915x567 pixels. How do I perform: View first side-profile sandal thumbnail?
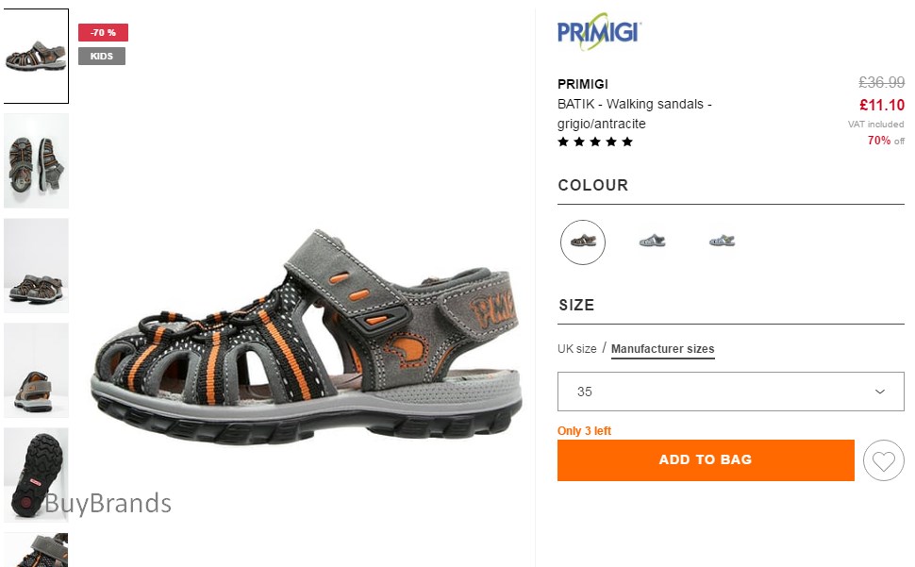tap(36, 56)
